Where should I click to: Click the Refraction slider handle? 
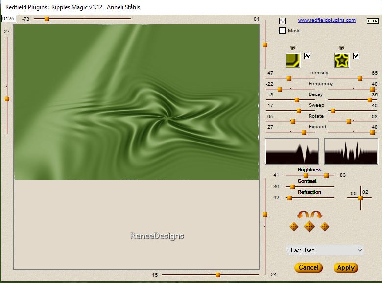[x=289, y=198]
